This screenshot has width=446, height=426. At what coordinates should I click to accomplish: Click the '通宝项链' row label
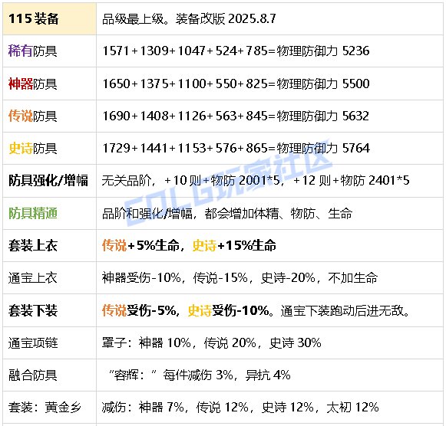coord(33,342)
